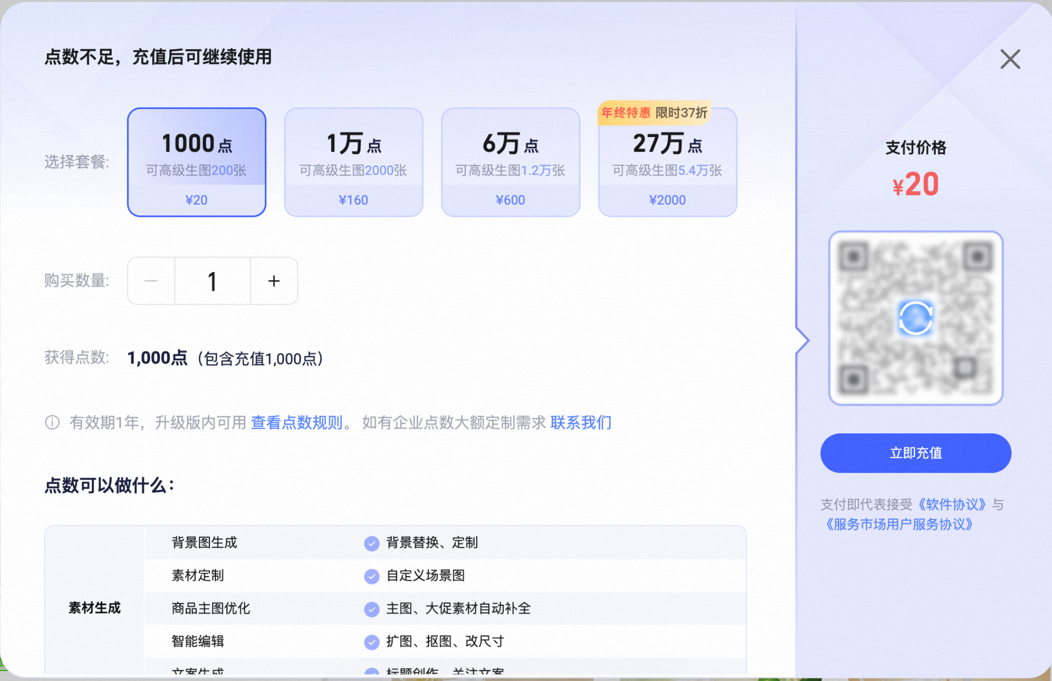Increase purchase quantity with plus button
Viewport: 1052px width, 681px height.
(274, 281)
